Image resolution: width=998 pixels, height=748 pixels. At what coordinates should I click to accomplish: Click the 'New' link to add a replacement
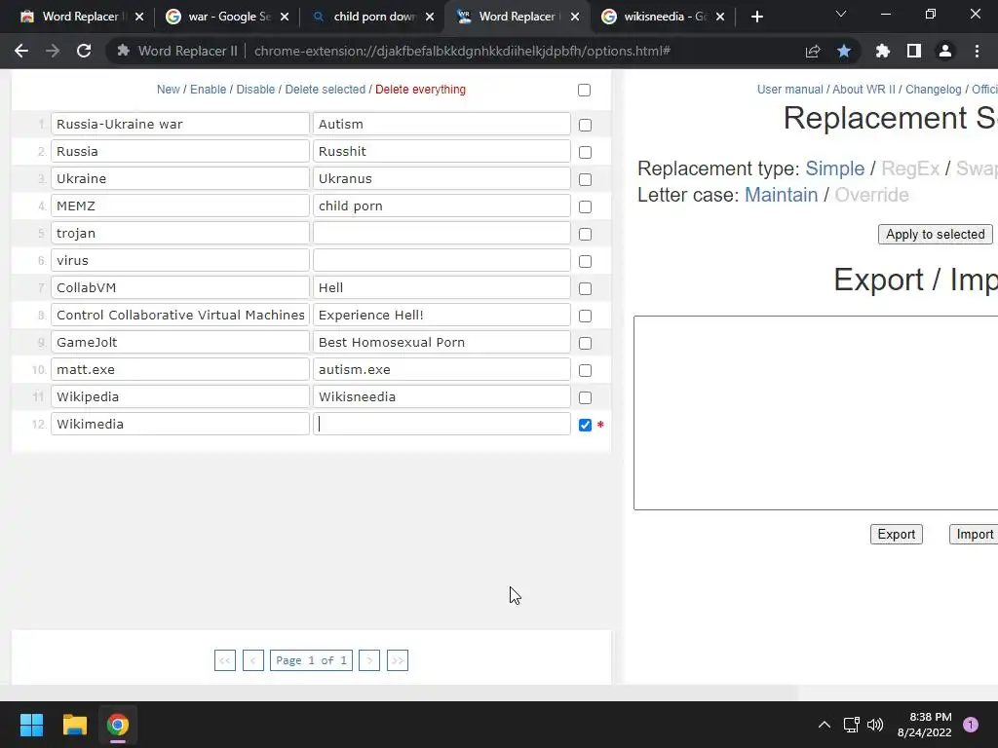pyautogui.click(x=168, y=90)
